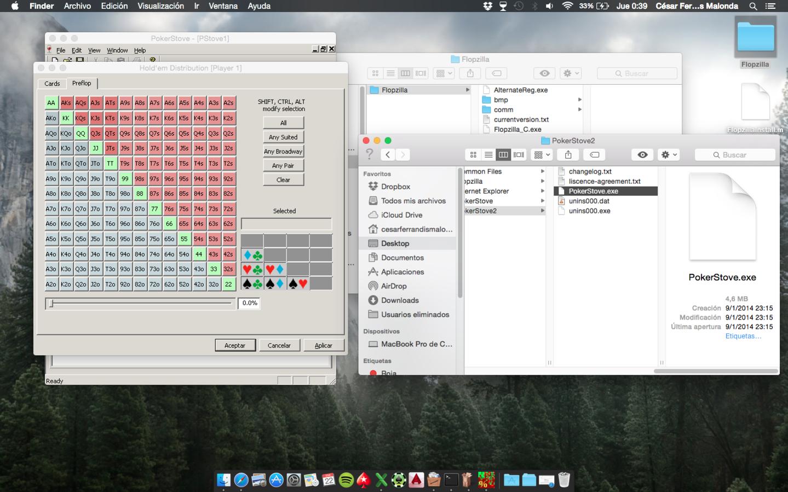The width and height of the screenshot is (788, 492).
Task: Select PokerStove.exe in file list
Action: click(x=606, y=191)
